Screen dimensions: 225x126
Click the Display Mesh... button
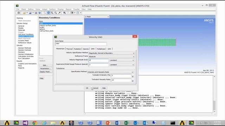pos(45,72)
